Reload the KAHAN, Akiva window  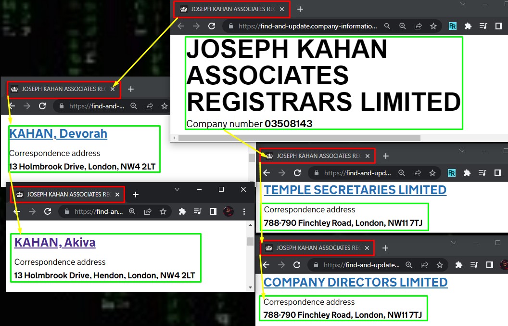point(48,211)
